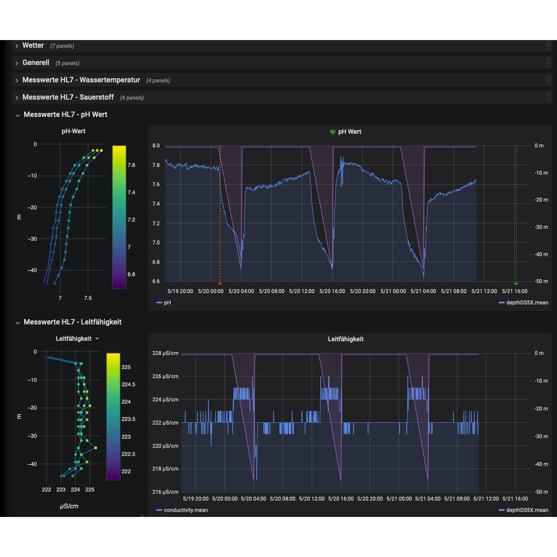The height and width of the screenshot is (557, 557).
Task: Toggle conductivity.mean series in the legend
Action: coord(185,510)
